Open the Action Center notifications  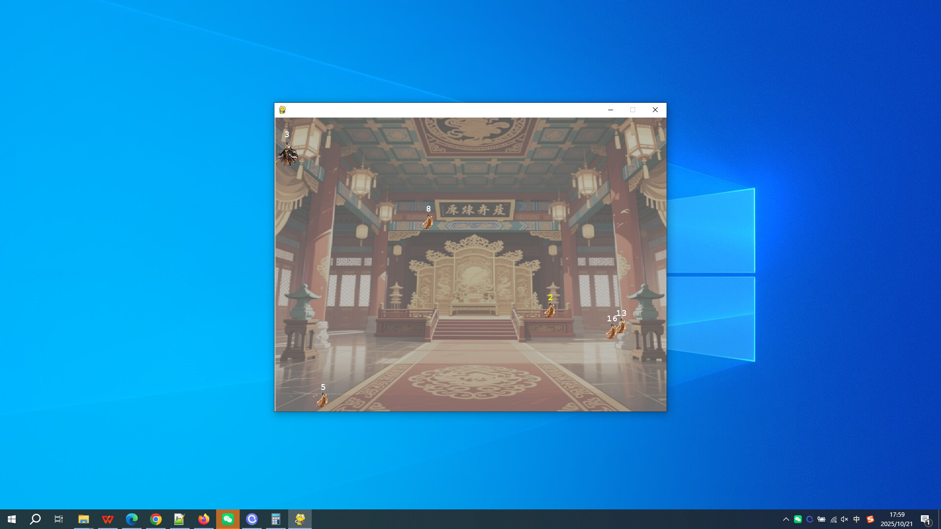(925, 519)
